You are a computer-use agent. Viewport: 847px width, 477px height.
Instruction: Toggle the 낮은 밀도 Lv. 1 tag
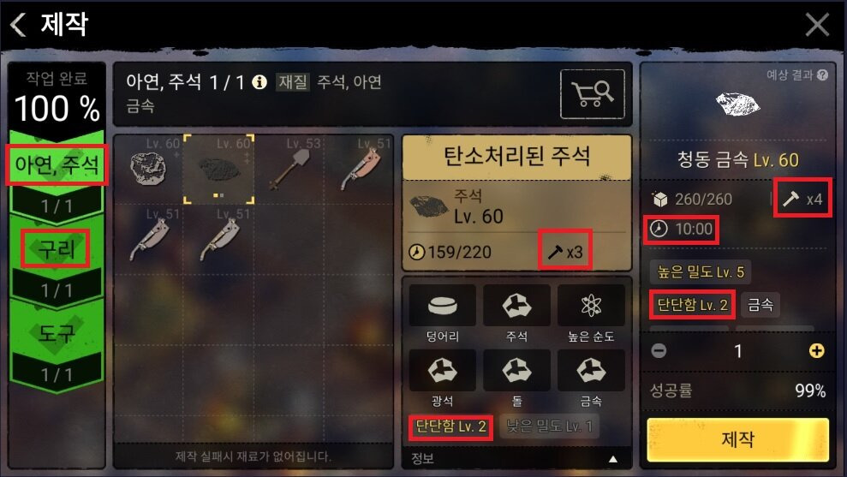(x=549, y=426)
